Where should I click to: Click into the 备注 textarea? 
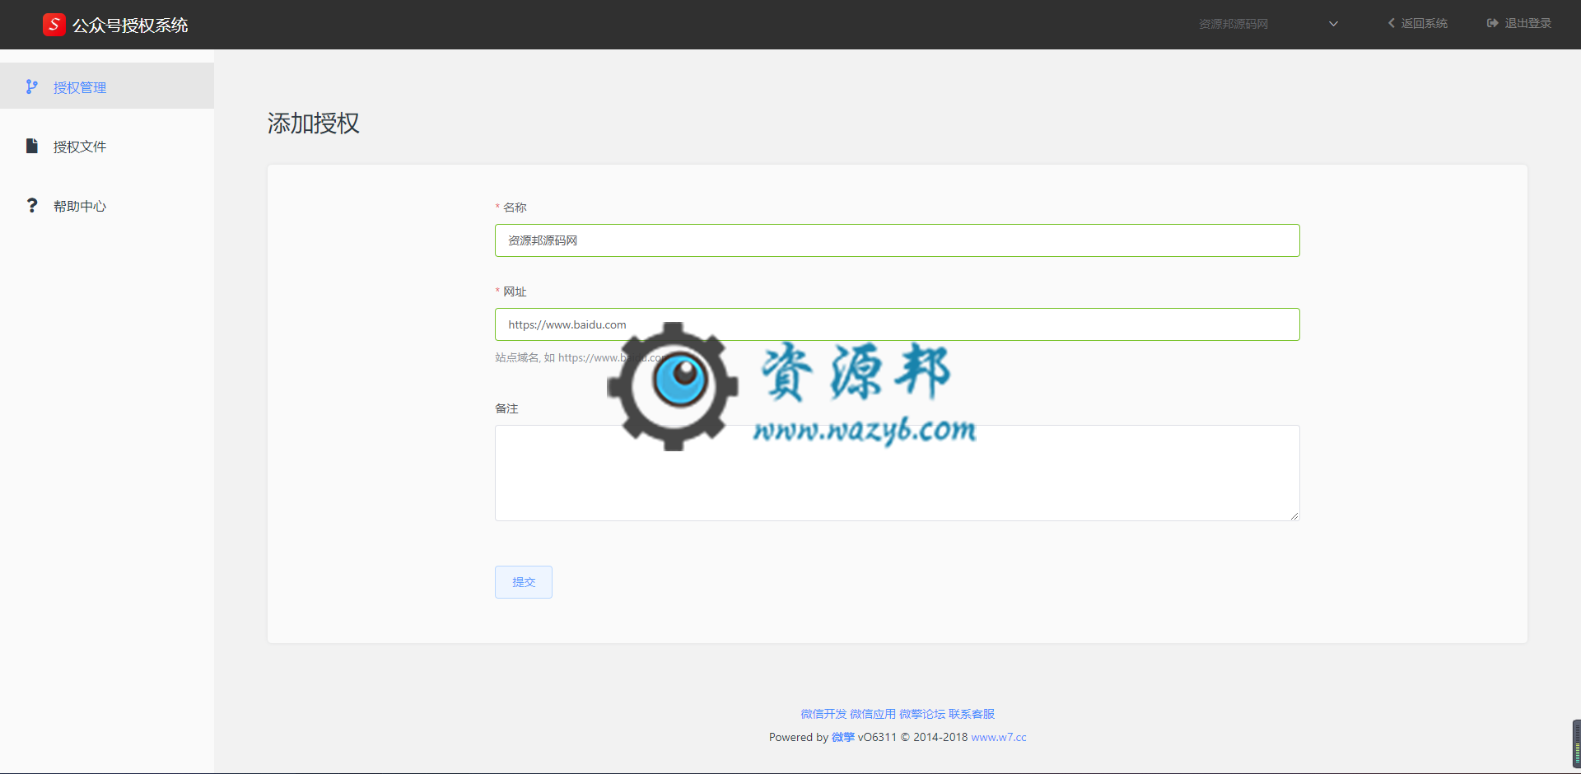point(897,473)
